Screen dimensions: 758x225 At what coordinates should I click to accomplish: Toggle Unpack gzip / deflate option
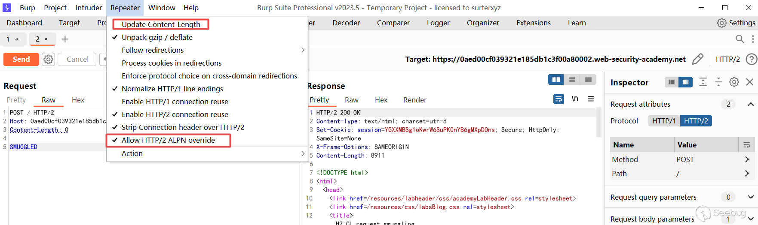coord(157,37)
